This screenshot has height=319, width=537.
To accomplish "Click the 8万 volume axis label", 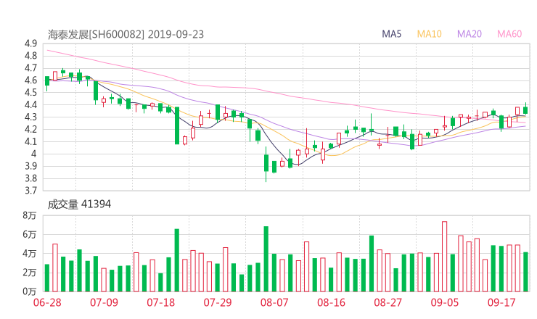I will [x=30, y=215].
